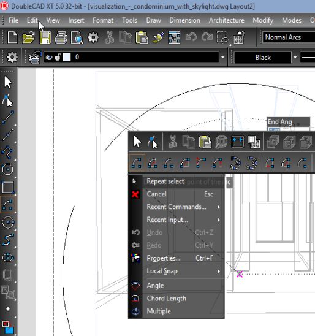Select the Line tool in left toolbar
This screenshot has height=336, width=315.
tap(8, 117)
